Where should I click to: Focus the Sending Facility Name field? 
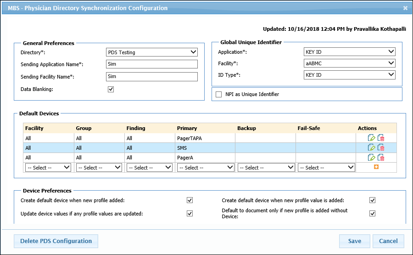[152, 76]
